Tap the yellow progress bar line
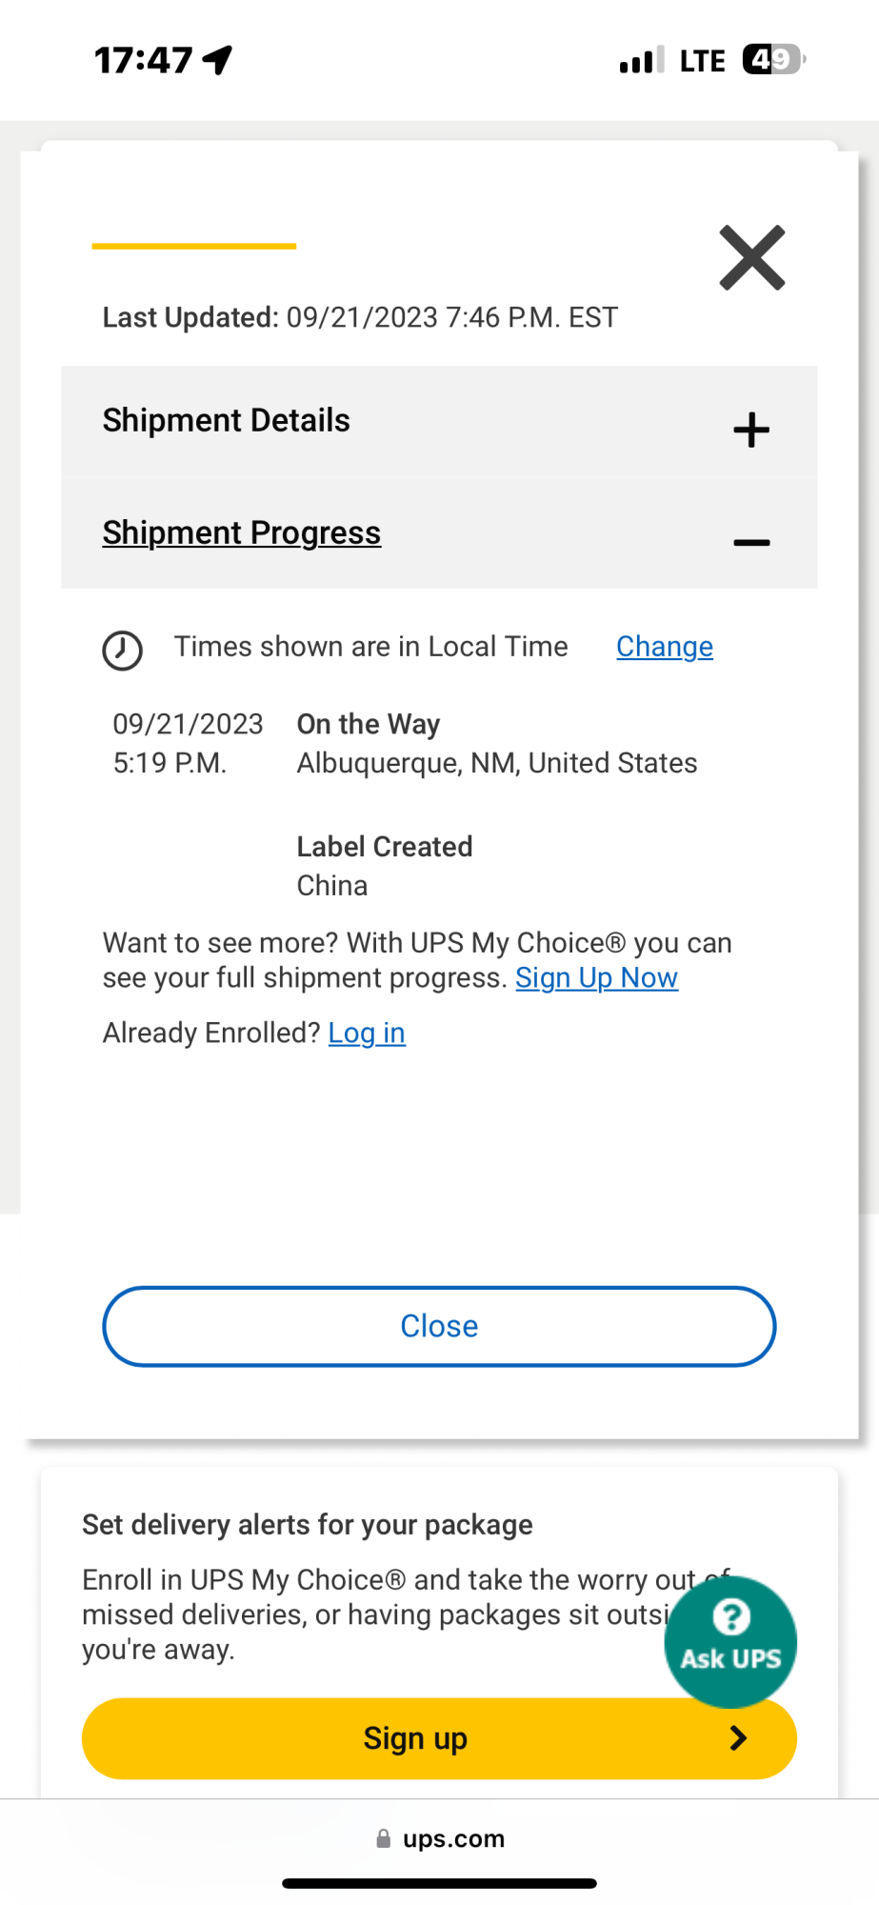The width and height of the screenshot is (879, 1905). pyautogui.click(x=193, y=246)
